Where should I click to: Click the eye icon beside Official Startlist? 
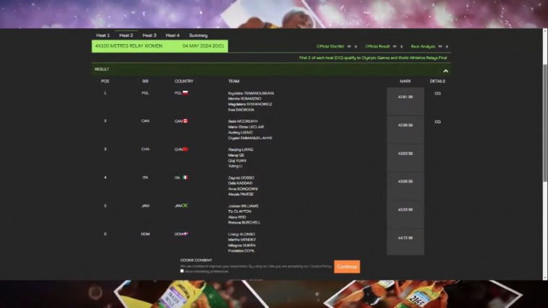(349, 46)
